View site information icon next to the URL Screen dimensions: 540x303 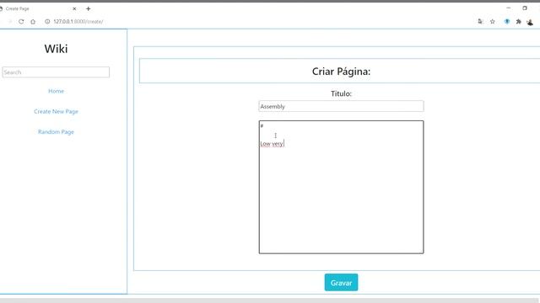[47, 21]
